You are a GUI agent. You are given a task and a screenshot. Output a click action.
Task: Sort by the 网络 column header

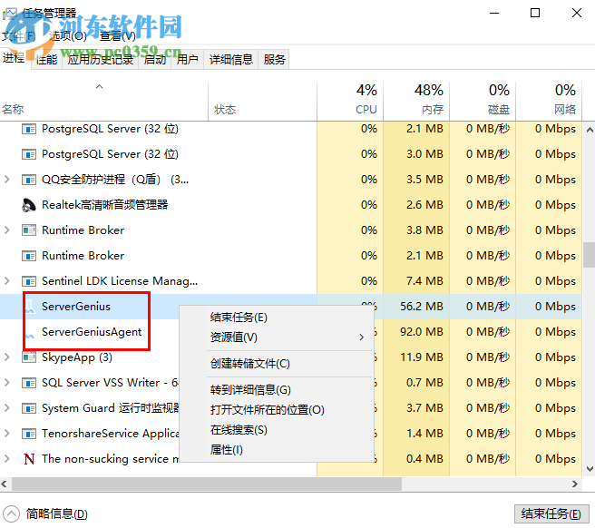tap(549, 101)
